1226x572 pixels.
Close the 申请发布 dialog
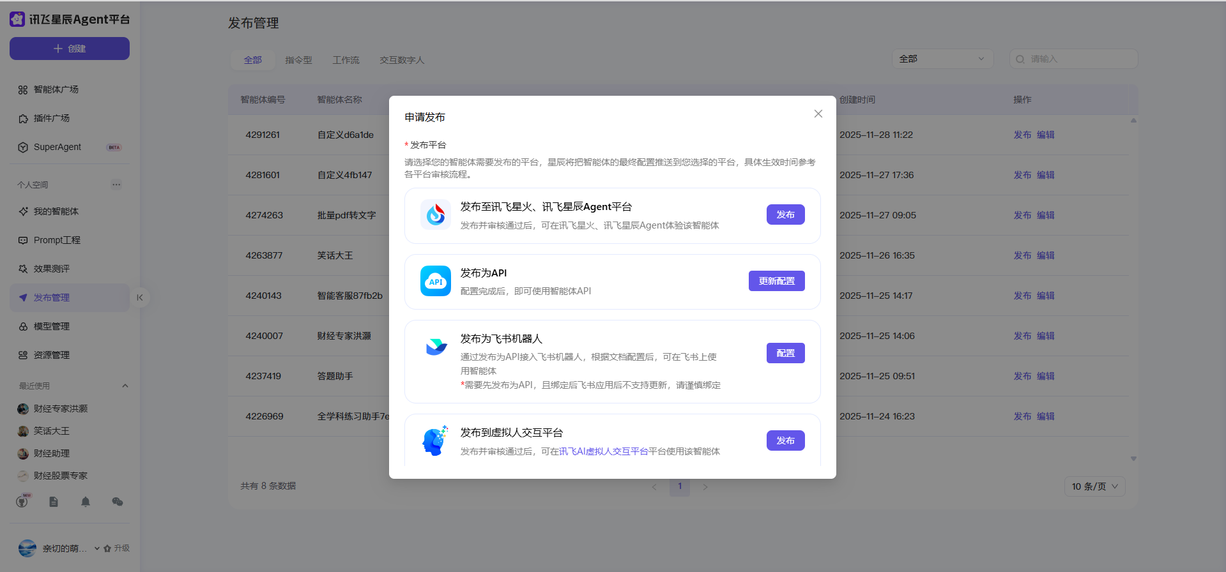click(x=818, y=114)
